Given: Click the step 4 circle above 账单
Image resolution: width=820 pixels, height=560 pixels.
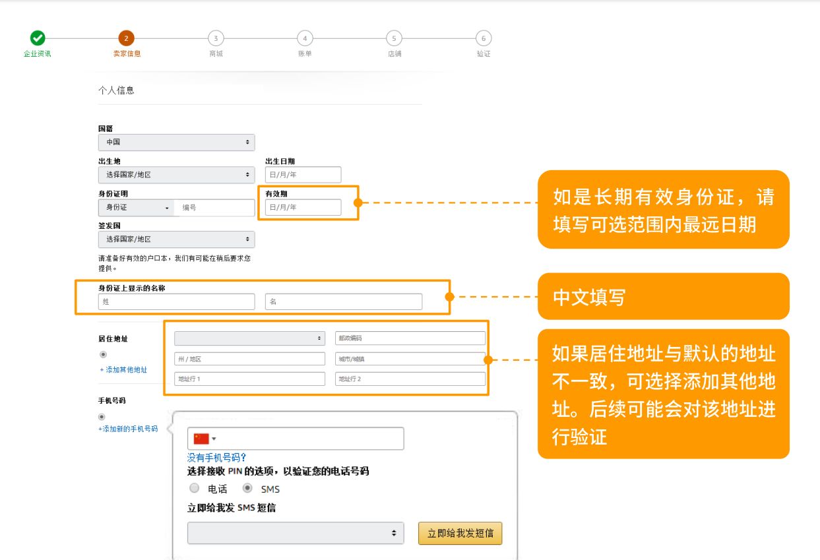Looking at the screenshot, I should tap(305, 38).
